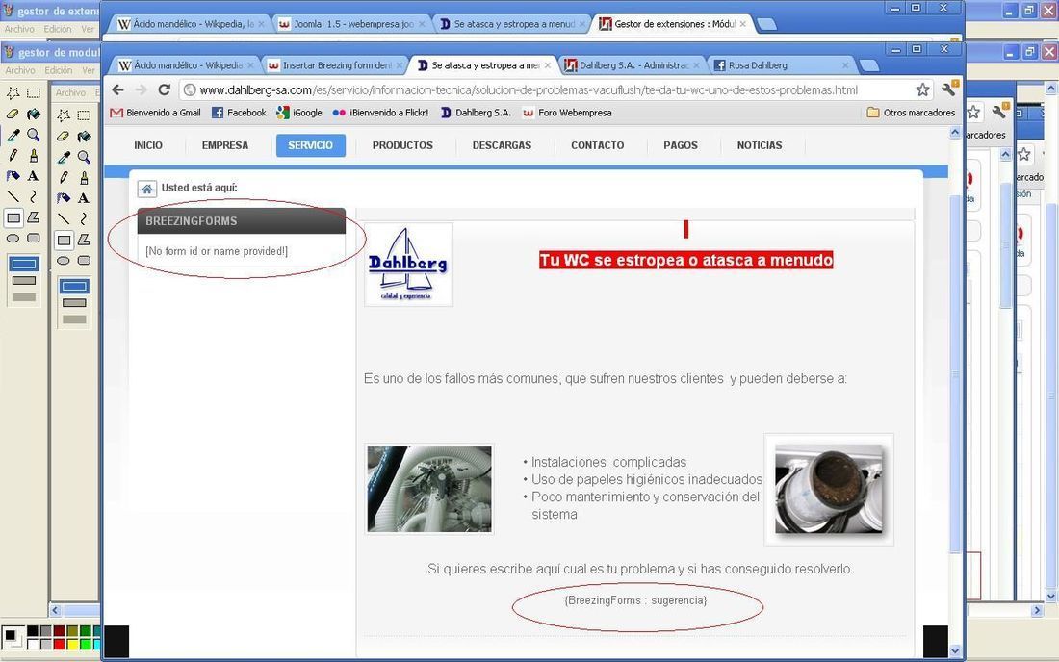Open PRODUCTOS in site navigation

pyautogui.click(x=402, y=145)
